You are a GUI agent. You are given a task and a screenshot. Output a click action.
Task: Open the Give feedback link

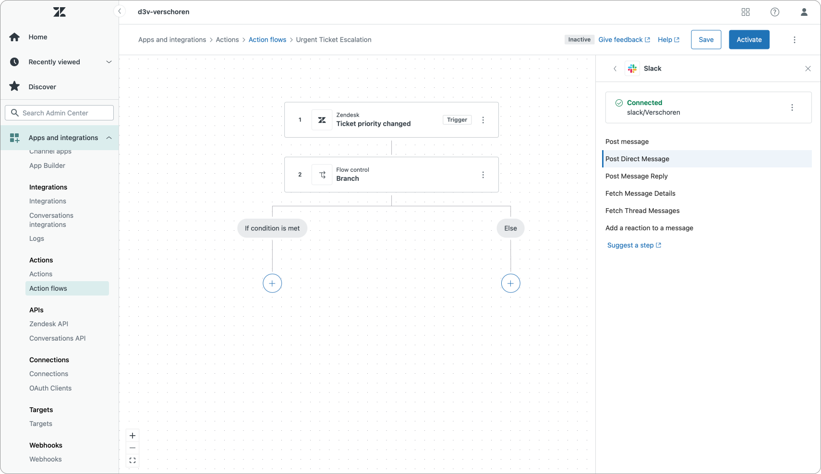coord(624,40)
